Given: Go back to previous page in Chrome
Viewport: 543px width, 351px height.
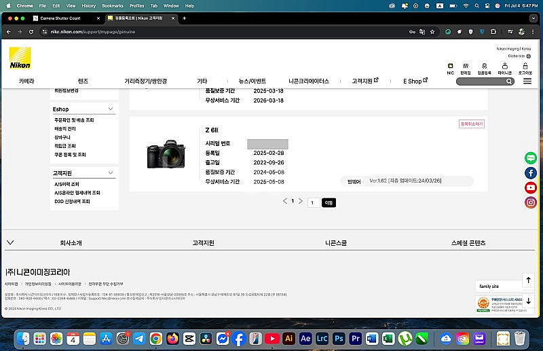Looking at the screenshot, I should [x=9, y=32].
